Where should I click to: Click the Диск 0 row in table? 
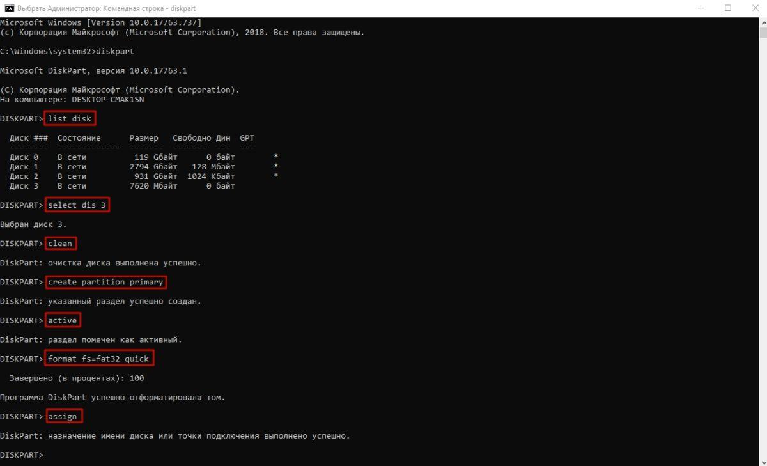[x=144, y=157]
